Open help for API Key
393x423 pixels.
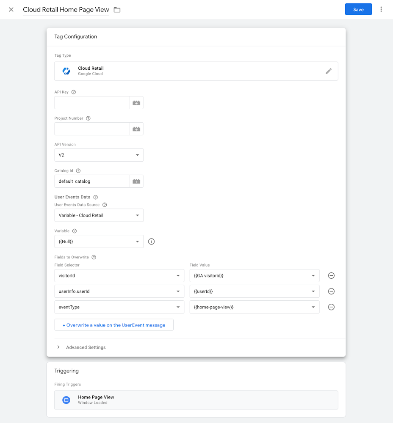(73, 92)
